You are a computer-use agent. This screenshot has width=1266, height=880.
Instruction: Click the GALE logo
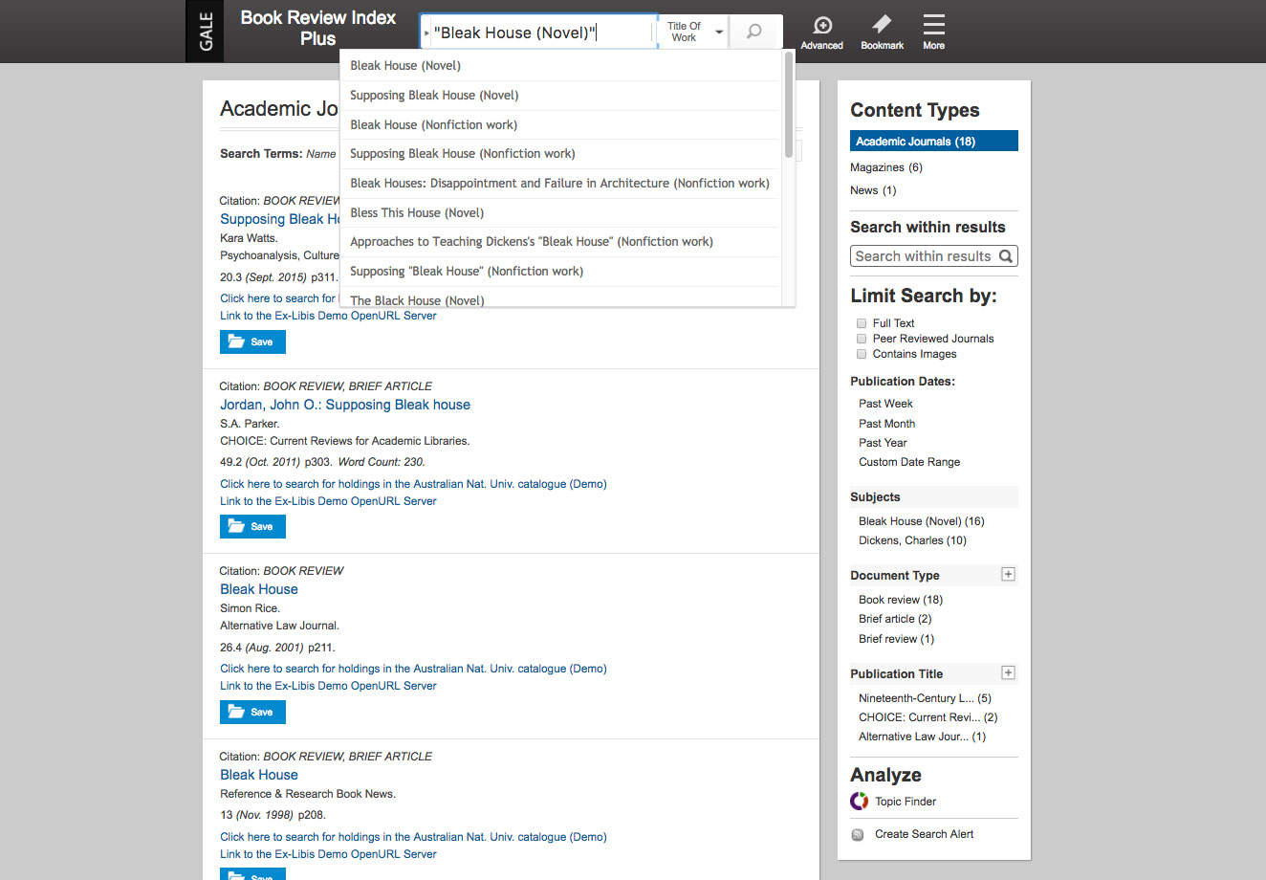pyautogui.click(x=205, y=32)
